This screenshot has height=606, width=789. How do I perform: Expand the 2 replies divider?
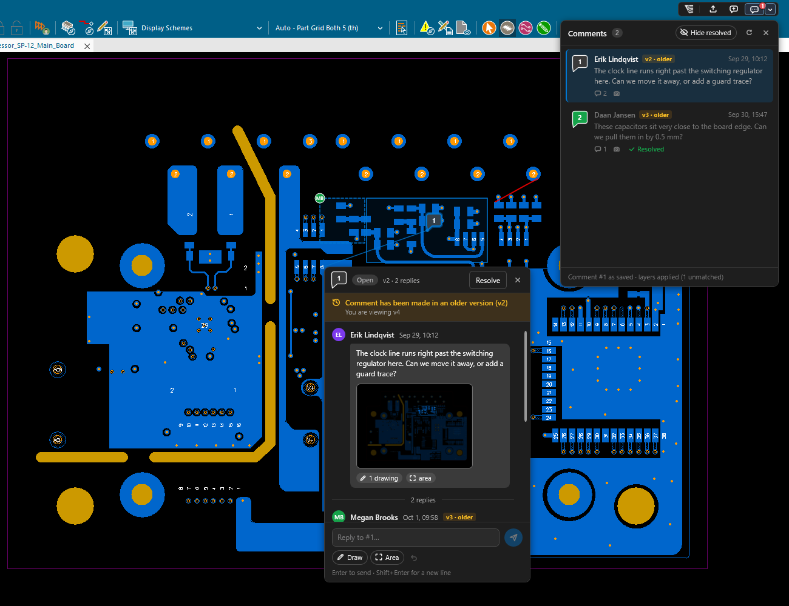422,500
